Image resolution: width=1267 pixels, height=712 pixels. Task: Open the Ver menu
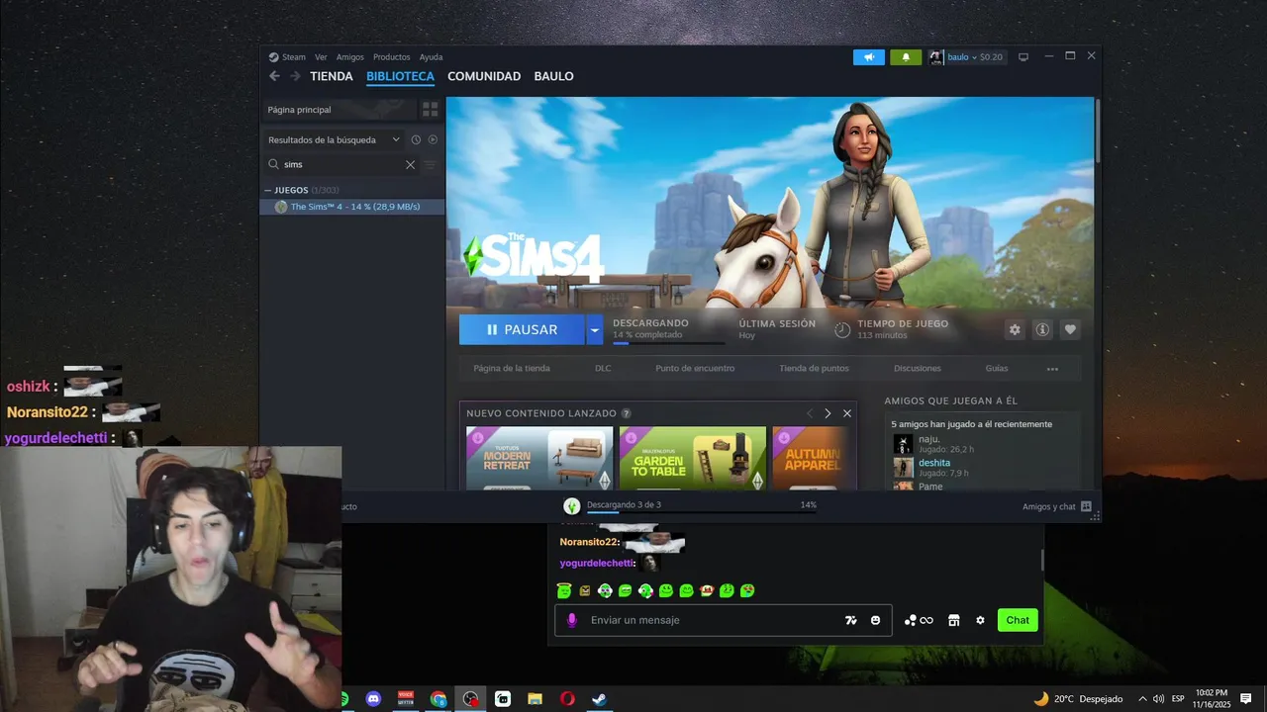coord(321,57)
